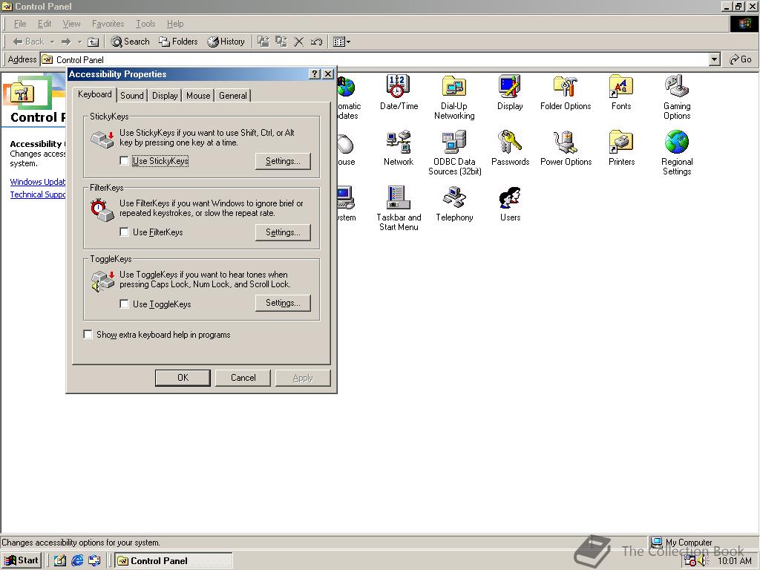Select the Keyboard tab
Screen dimensions: 760x570
94,94
